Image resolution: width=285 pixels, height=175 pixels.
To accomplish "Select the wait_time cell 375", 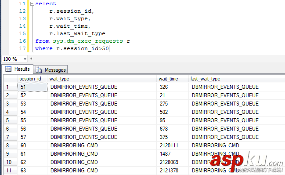I will [173, 137].
